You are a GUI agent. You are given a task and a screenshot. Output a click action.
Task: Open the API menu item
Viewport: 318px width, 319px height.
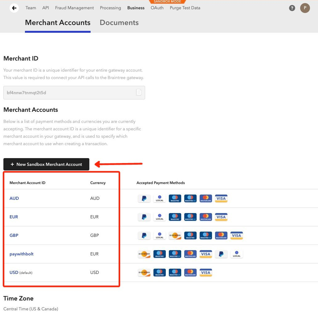(46, 8)
